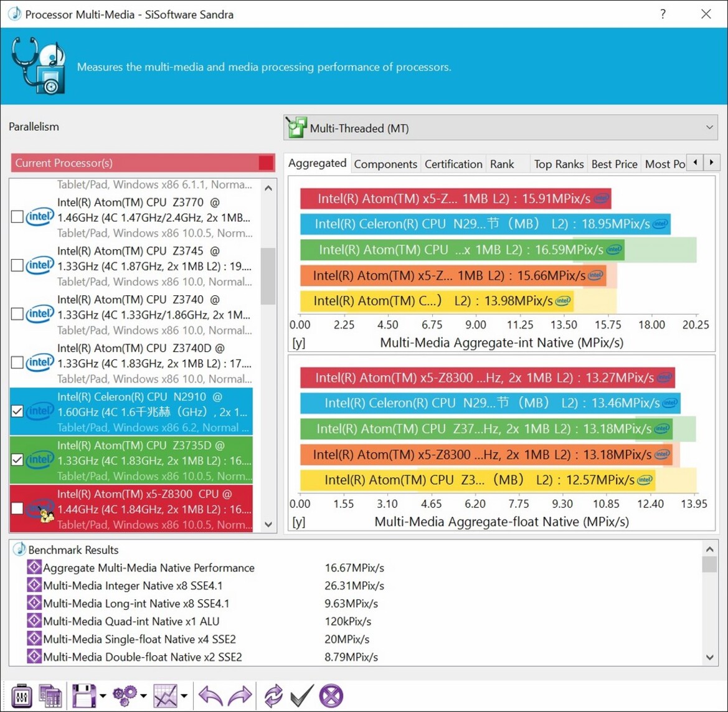
Task: Click the float chart [y] axis toggle
Action: [x=298, y=522]
